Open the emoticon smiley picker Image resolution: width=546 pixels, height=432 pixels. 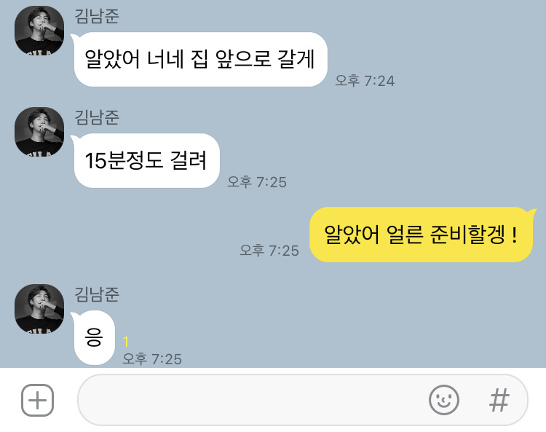coord(443,400)
